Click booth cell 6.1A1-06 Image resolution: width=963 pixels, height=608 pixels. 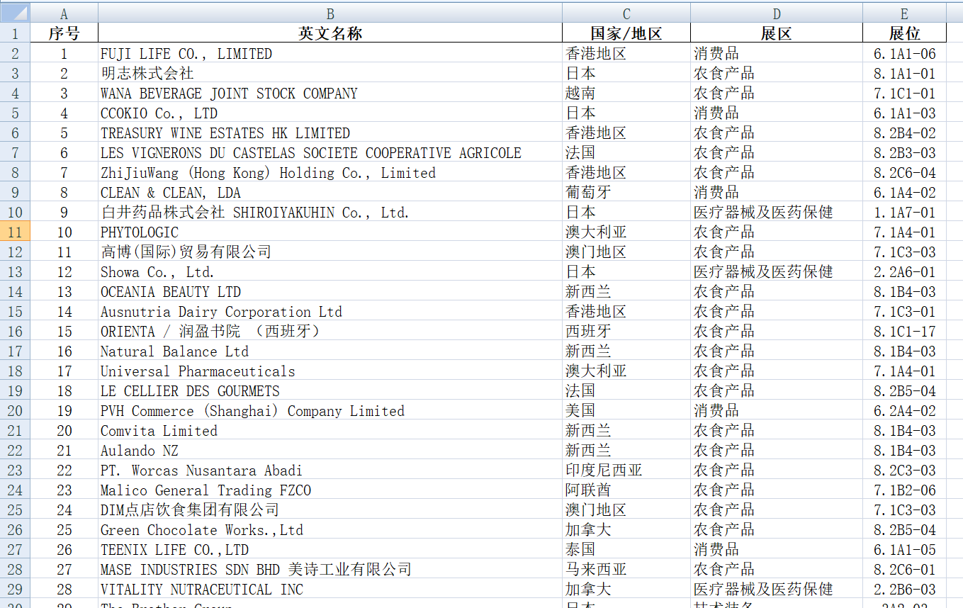[x=904, y=53]
